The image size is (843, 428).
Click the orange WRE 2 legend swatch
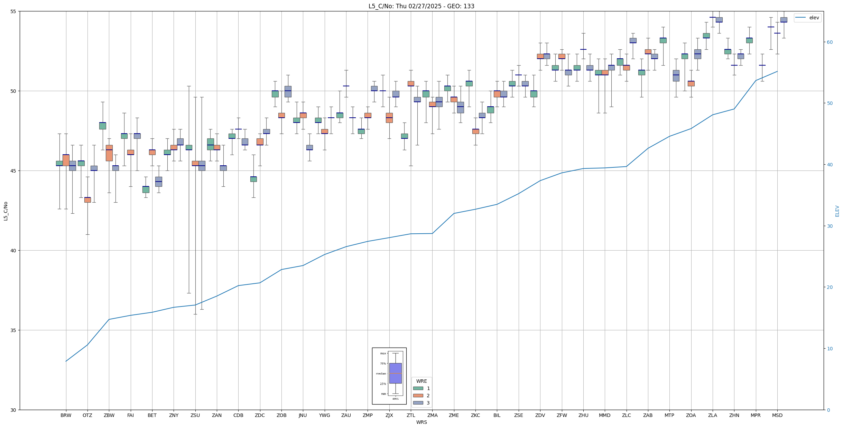[x=418, y=396]
